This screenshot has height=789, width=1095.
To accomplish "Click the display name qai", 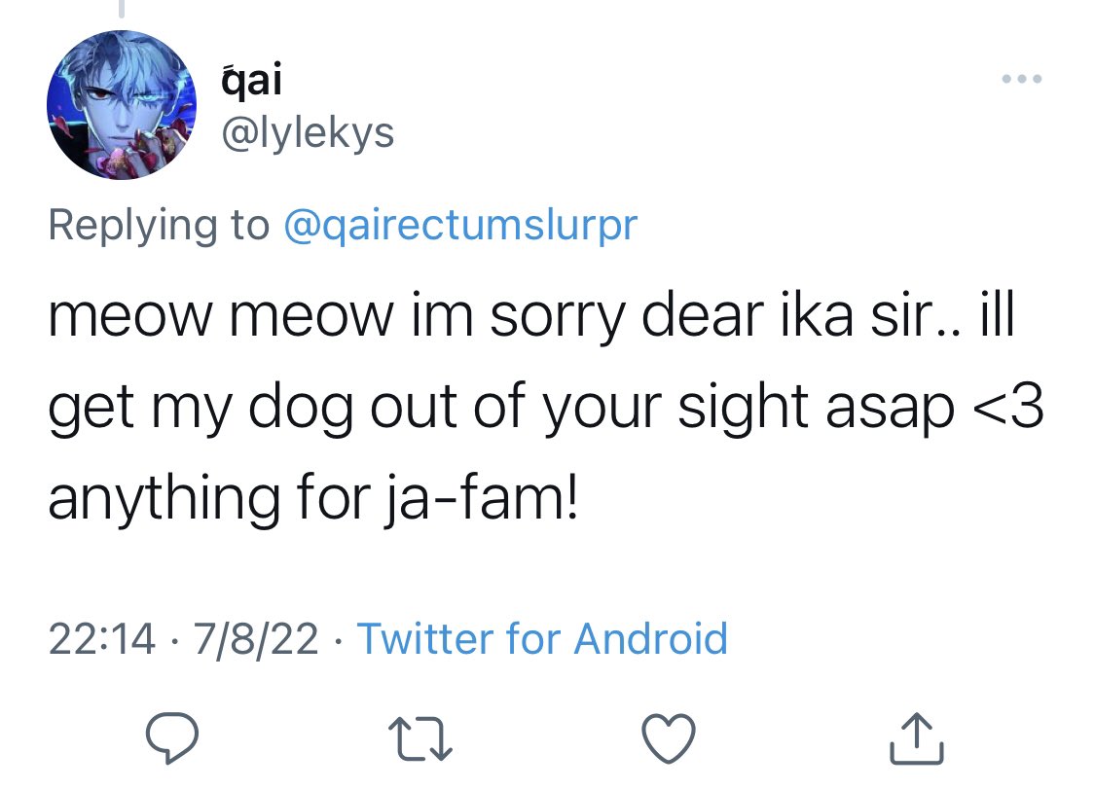I will click(x=251, y=78).
